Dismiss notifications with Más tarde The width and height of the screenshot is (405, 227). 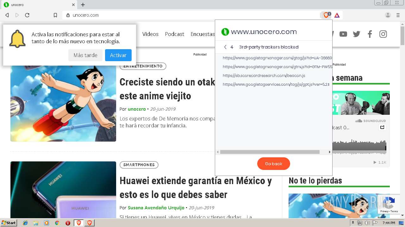click(85, 55)
